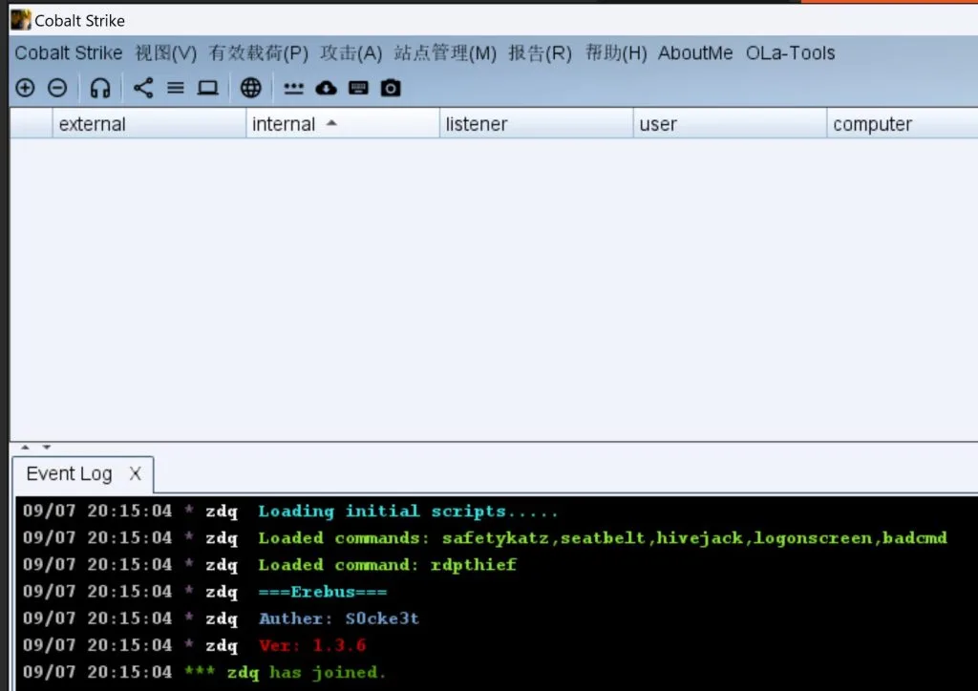This screenshot has width=978, height=691.
Task: Click 'Ver: 1.3.6' log text
Action: [x=312, y=645]
